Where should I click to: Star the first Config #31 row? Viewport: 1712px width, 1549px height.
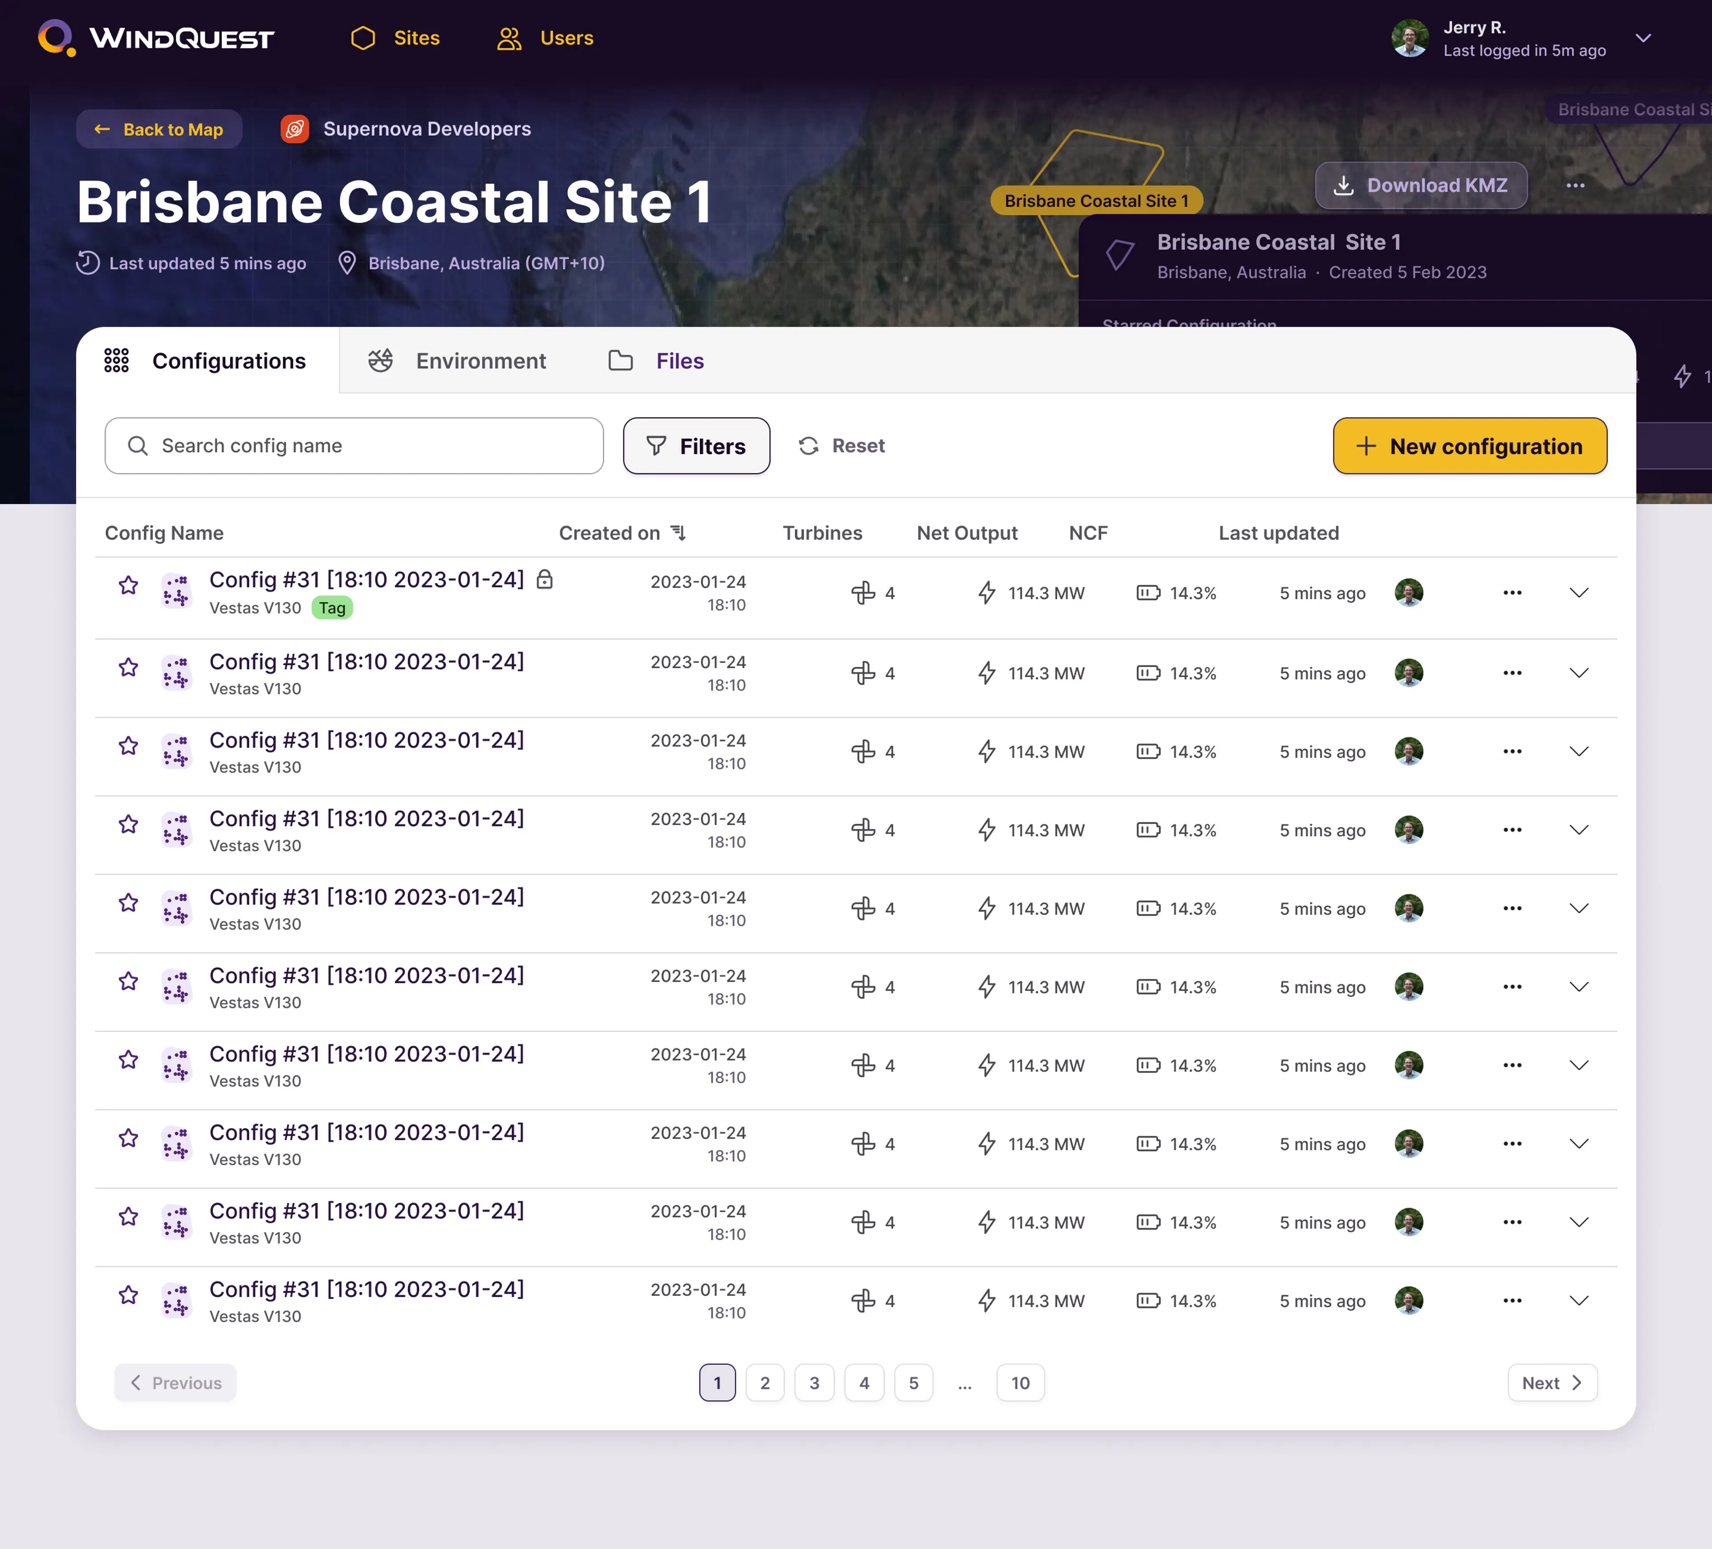(128, 585)
